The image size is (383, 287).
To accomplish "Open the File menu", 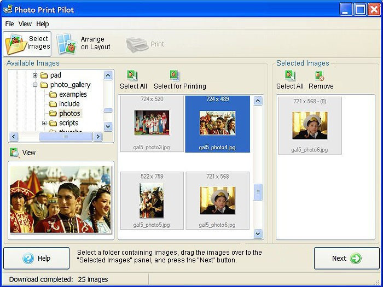I will click(x=9, y=24).
